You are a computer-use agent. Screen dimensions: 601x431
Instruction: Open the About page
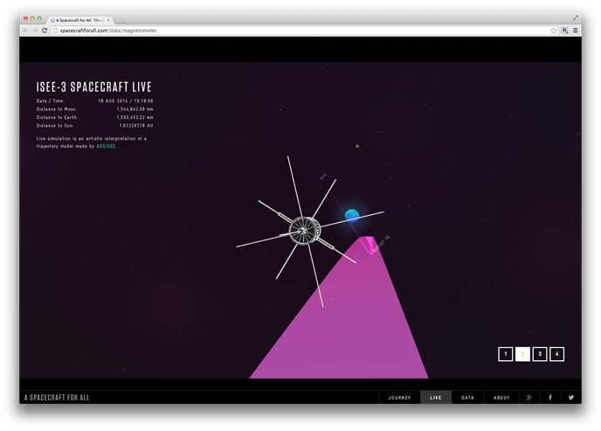pyautogui.click(x=501, y=397)
